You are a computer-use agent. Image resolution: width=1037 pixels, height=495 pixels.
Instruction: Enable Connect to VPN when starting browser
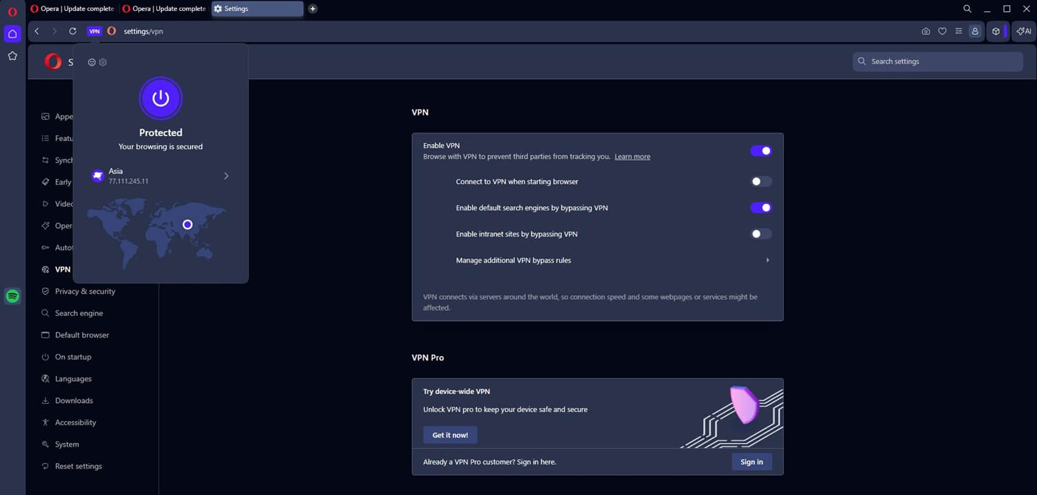pos(761,182)
